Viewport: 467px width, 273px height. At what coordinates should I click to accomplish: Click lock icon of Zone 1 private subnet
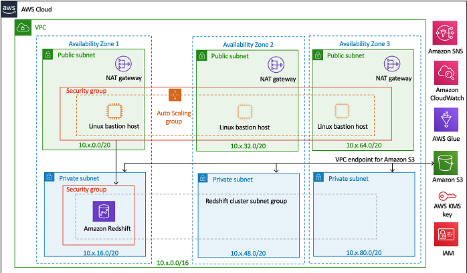[x=50, y=178]
